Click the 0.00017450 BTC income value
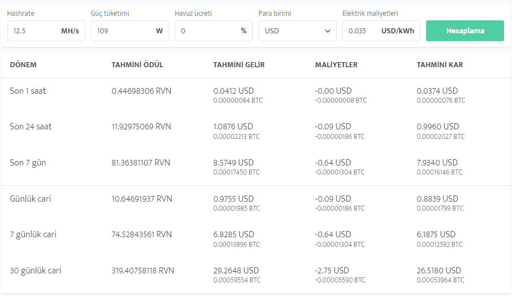 (237, 172)
